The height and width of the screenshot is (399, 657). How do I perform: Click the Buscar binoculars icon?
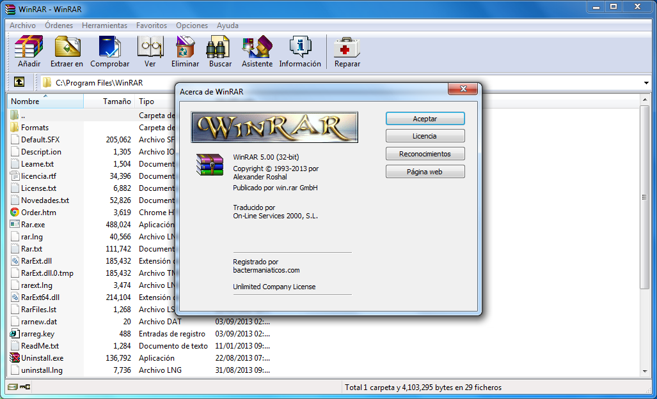[218, 47]
